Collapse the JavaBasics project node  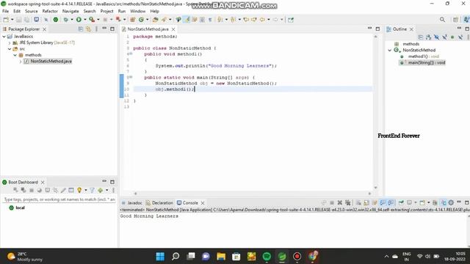pyautogui.click(x=4, y=37)
